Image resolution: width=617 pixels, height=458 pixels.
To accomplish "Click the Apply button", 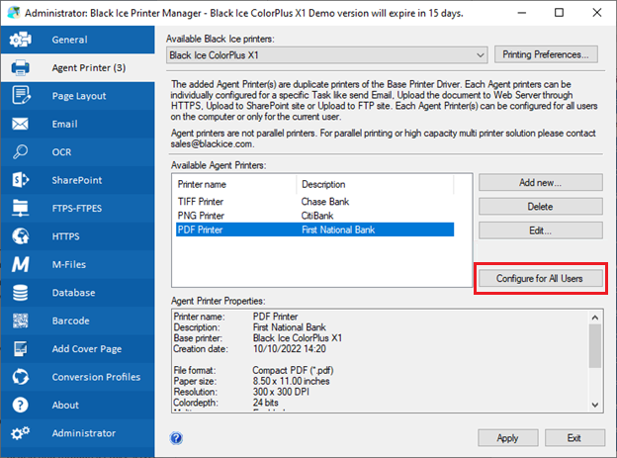I will click(507, 438).
